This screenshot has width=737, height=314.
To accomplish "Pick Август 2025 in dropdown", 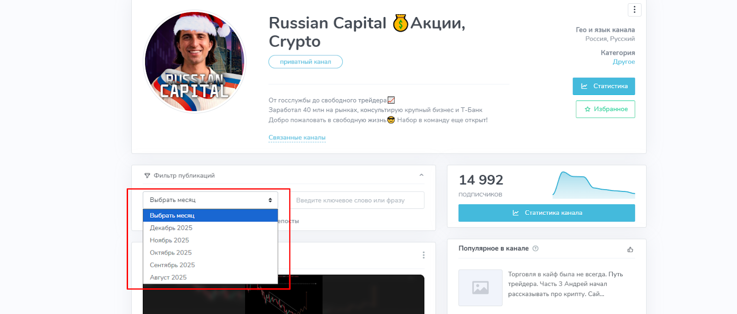I will click(x=211, y=278).
